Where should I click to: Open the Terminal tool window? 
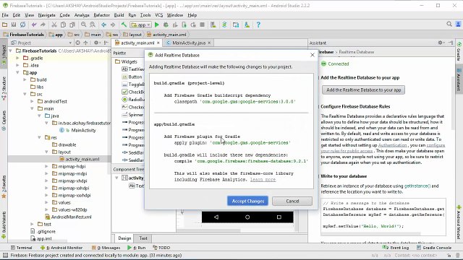click(x=21, y=248)
